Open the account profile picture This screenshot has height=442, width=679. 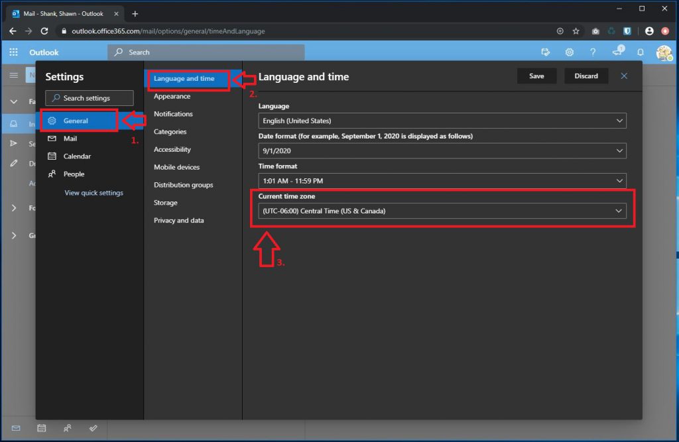point(663,53)
